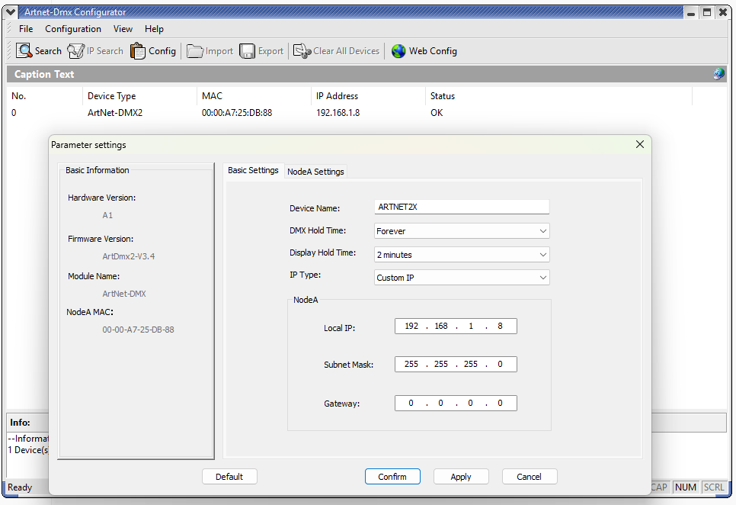Click the help icon in Caption Text bar
The image size is (736, 505).
click(x=718, y=74)
